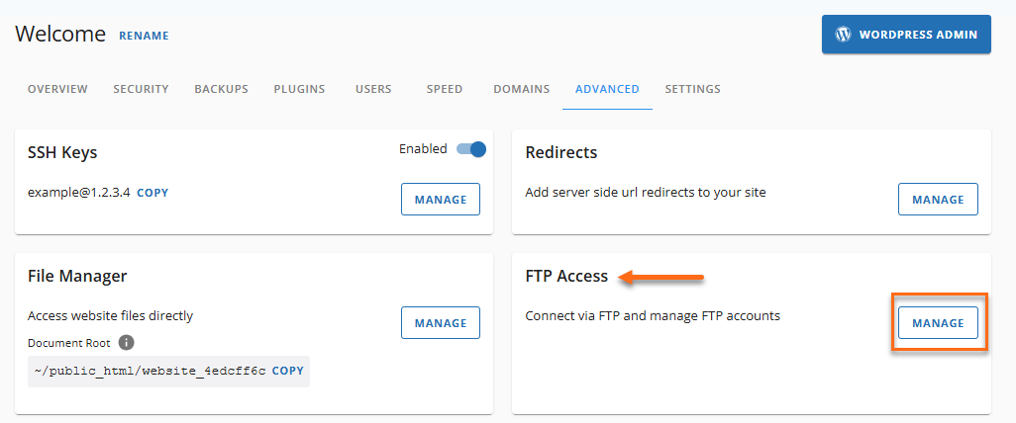The height and width of the screenshot is (423, 1016).
Task: Select the Users tab
Action: click(x=373, y=89)
